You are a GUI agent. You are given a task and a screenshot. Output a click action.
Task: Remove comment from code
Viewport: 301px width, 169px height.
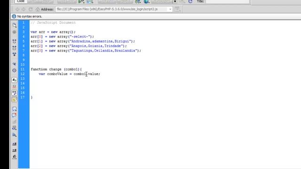[x=15, y=115]
